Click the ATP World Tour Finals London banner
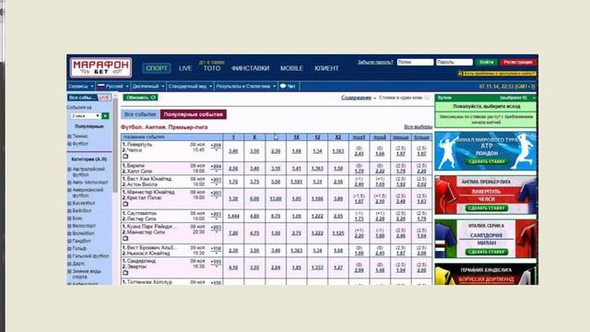The height and width of the screenshot is (332, 590). point(486,151)
